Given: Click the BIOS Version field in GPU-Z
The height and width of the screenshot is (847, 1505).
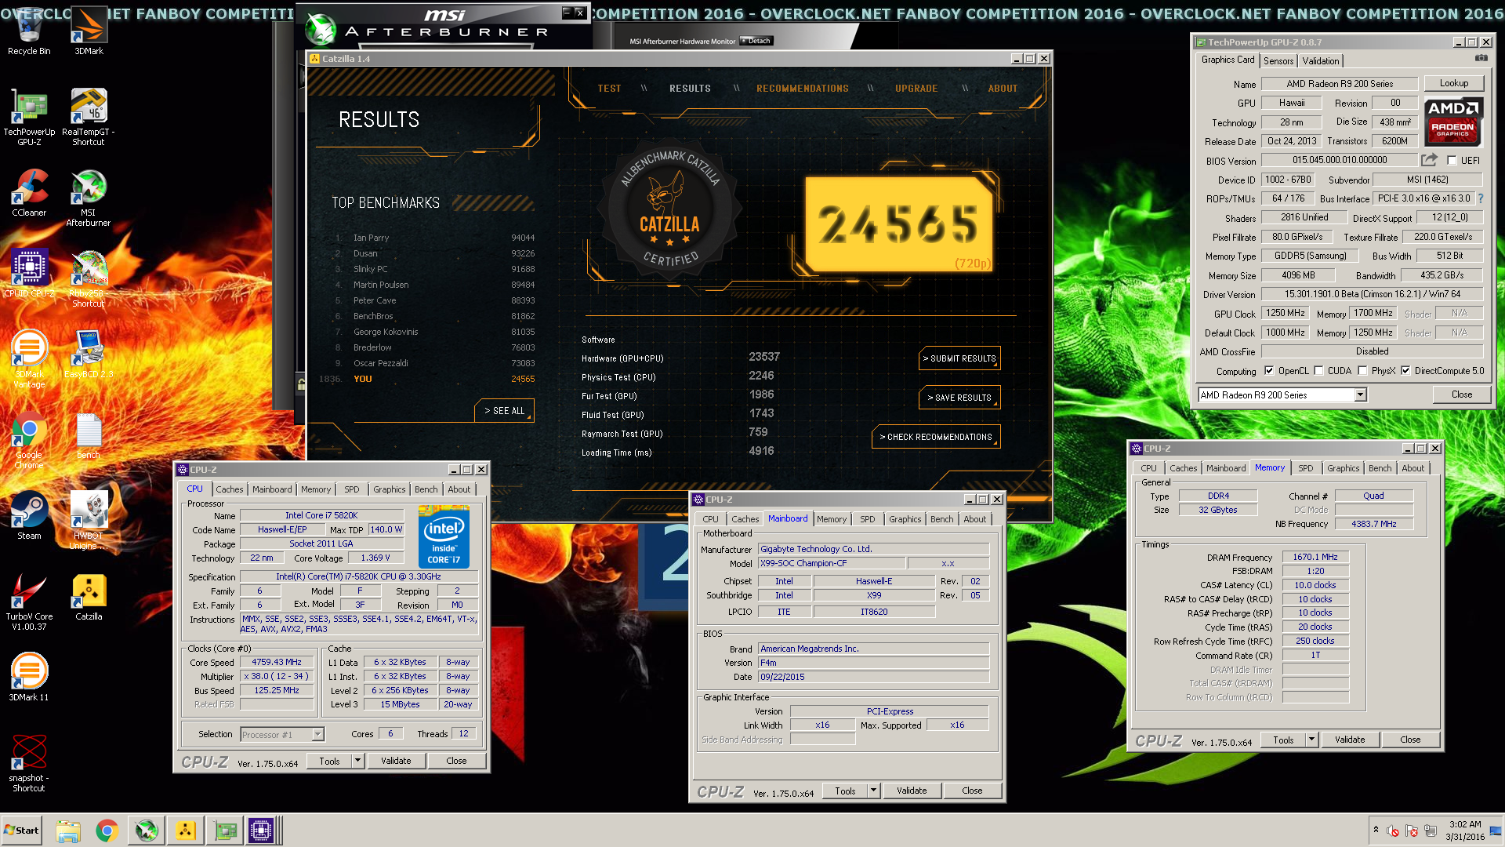Looking at the screenshot, I should [1340, 160].
